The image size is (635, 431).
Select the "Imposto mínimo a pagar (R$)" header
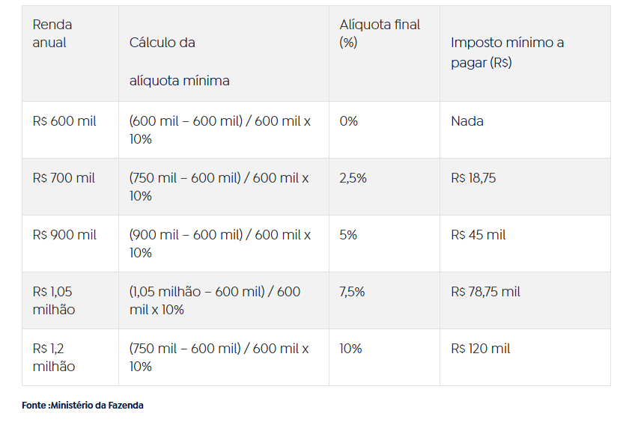point(507,52)
